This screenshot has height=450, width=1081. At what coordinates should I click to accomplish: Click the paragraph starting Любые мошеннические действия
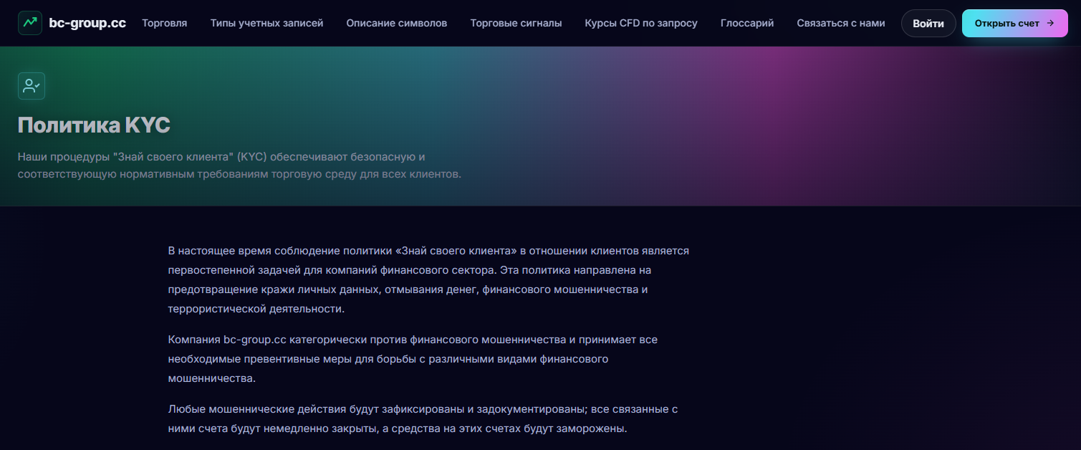pyautogui.click(x=423, y=419)
